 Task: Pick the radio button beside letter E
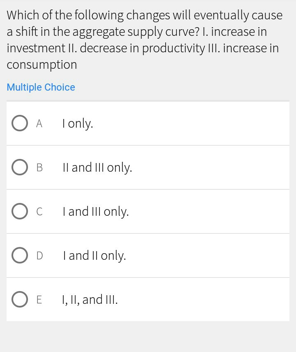(19, 299)
